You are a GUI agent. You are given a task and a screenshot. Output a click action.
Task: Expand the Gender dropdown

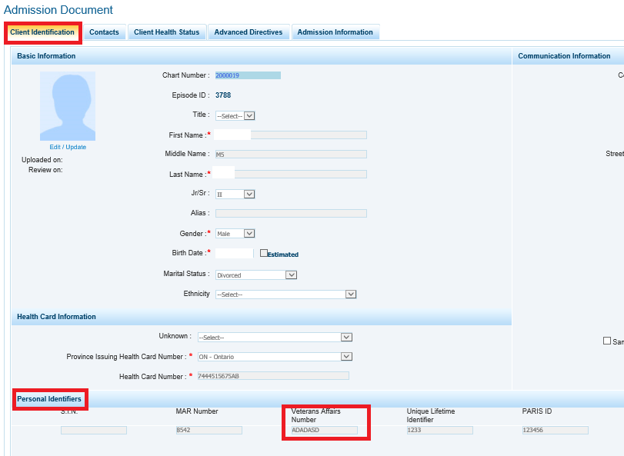point(235,234)
